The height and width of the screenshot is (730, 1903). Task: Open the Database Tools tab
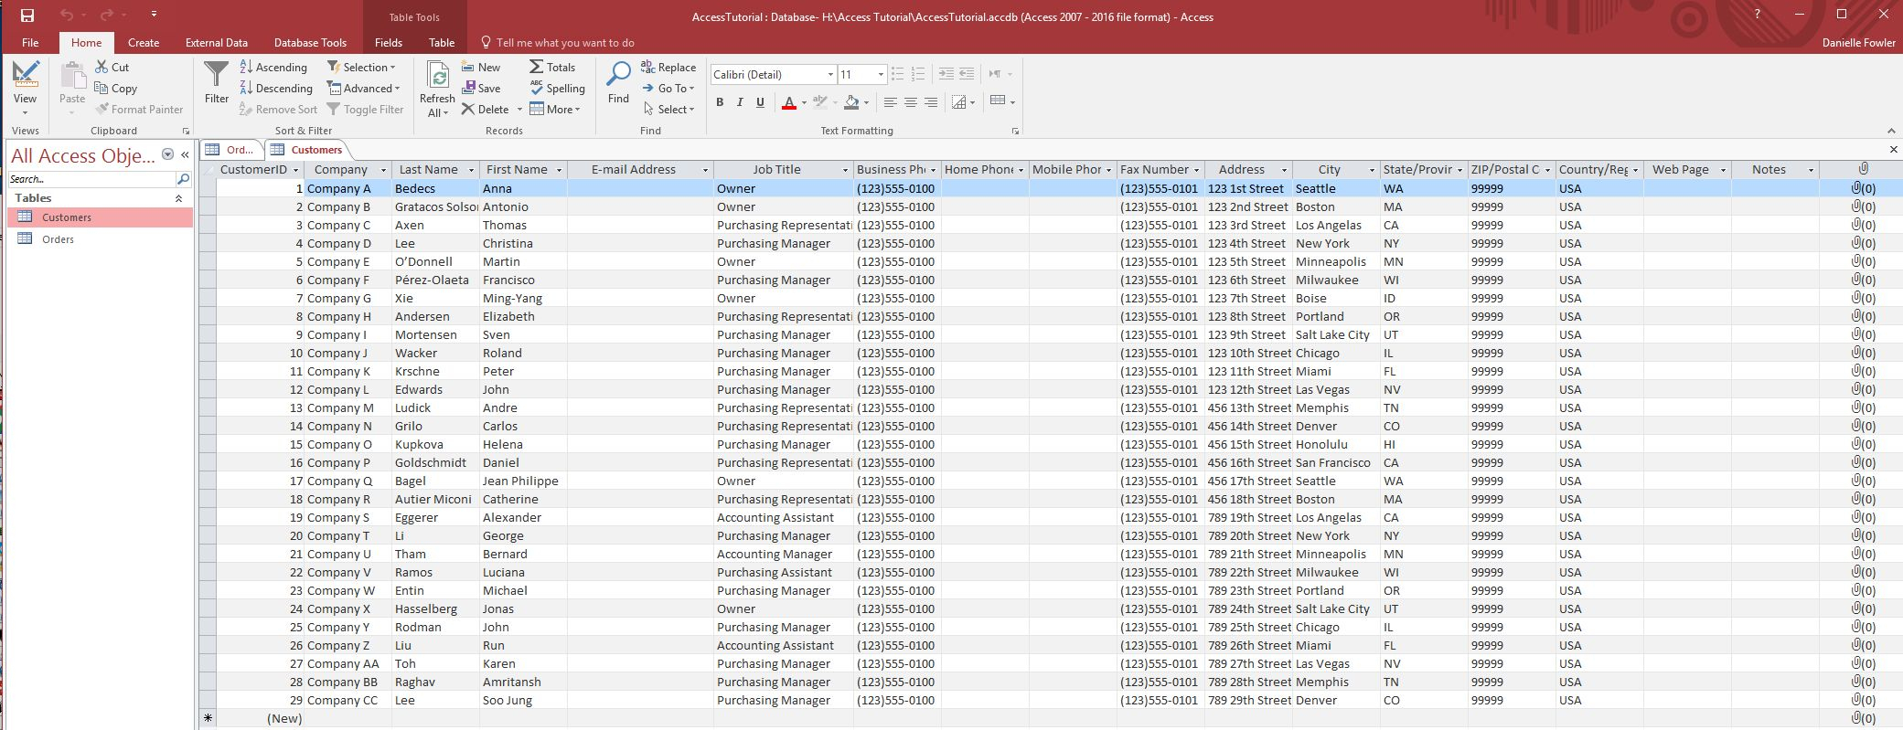(x=310, y=43)
